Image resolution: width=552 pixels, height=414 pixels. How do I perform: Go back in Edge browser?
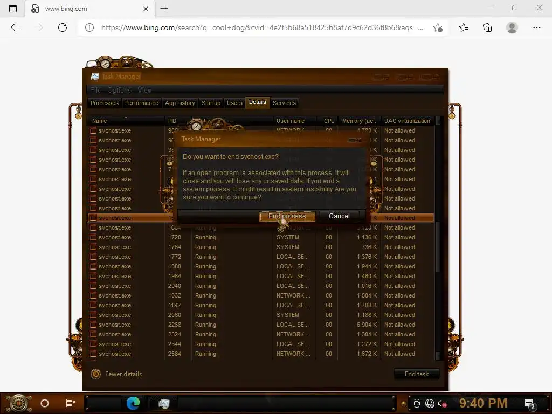15,27
